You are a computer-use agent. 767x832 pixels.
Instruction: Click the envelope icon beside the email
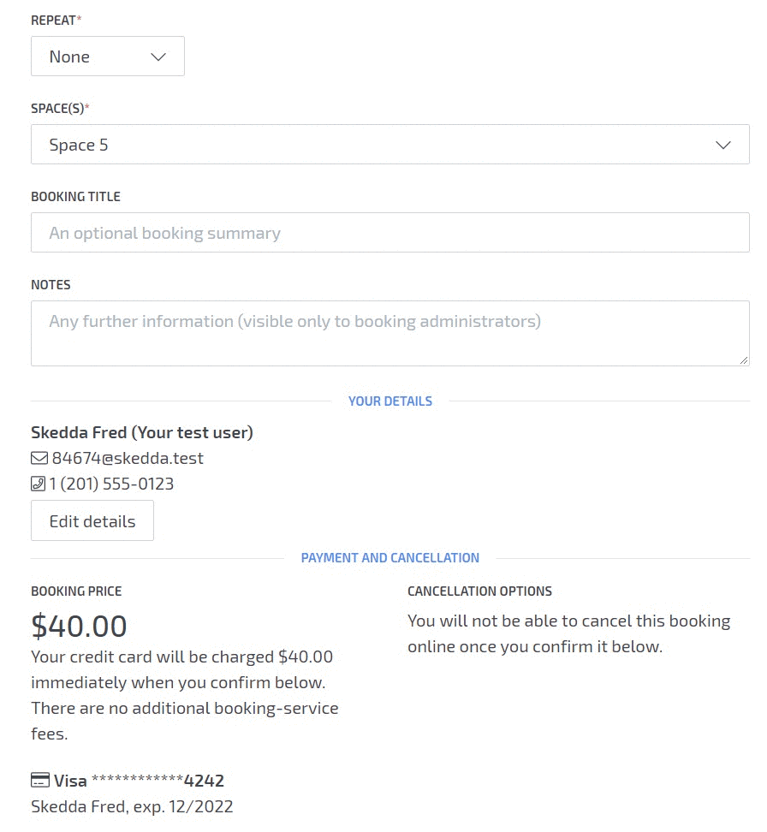[x=39, y=459]
